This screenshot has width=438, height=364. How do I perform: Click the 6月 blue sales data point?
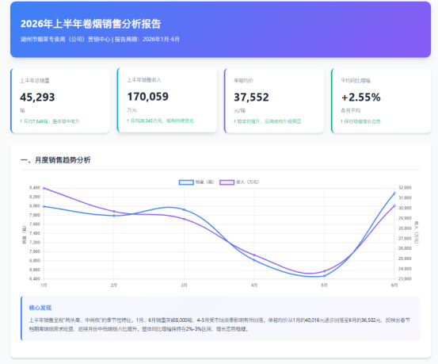[394, 193]
